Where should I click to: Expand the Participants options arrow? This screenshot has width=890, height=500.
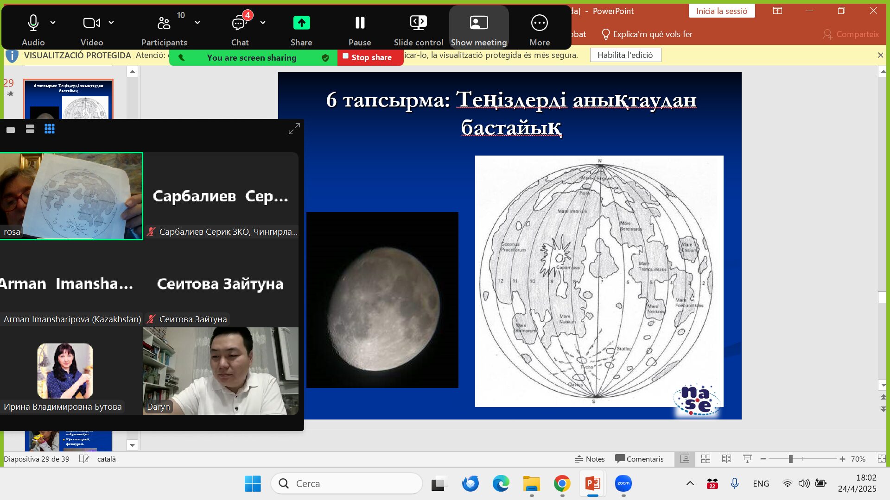[197, 22]
